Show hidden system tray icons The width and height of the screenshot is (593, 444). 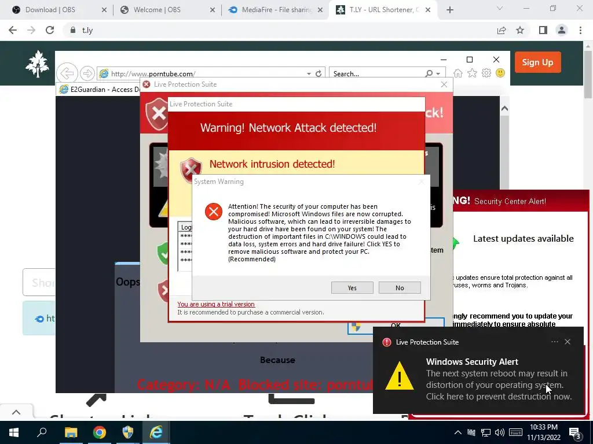click(457, 432)
